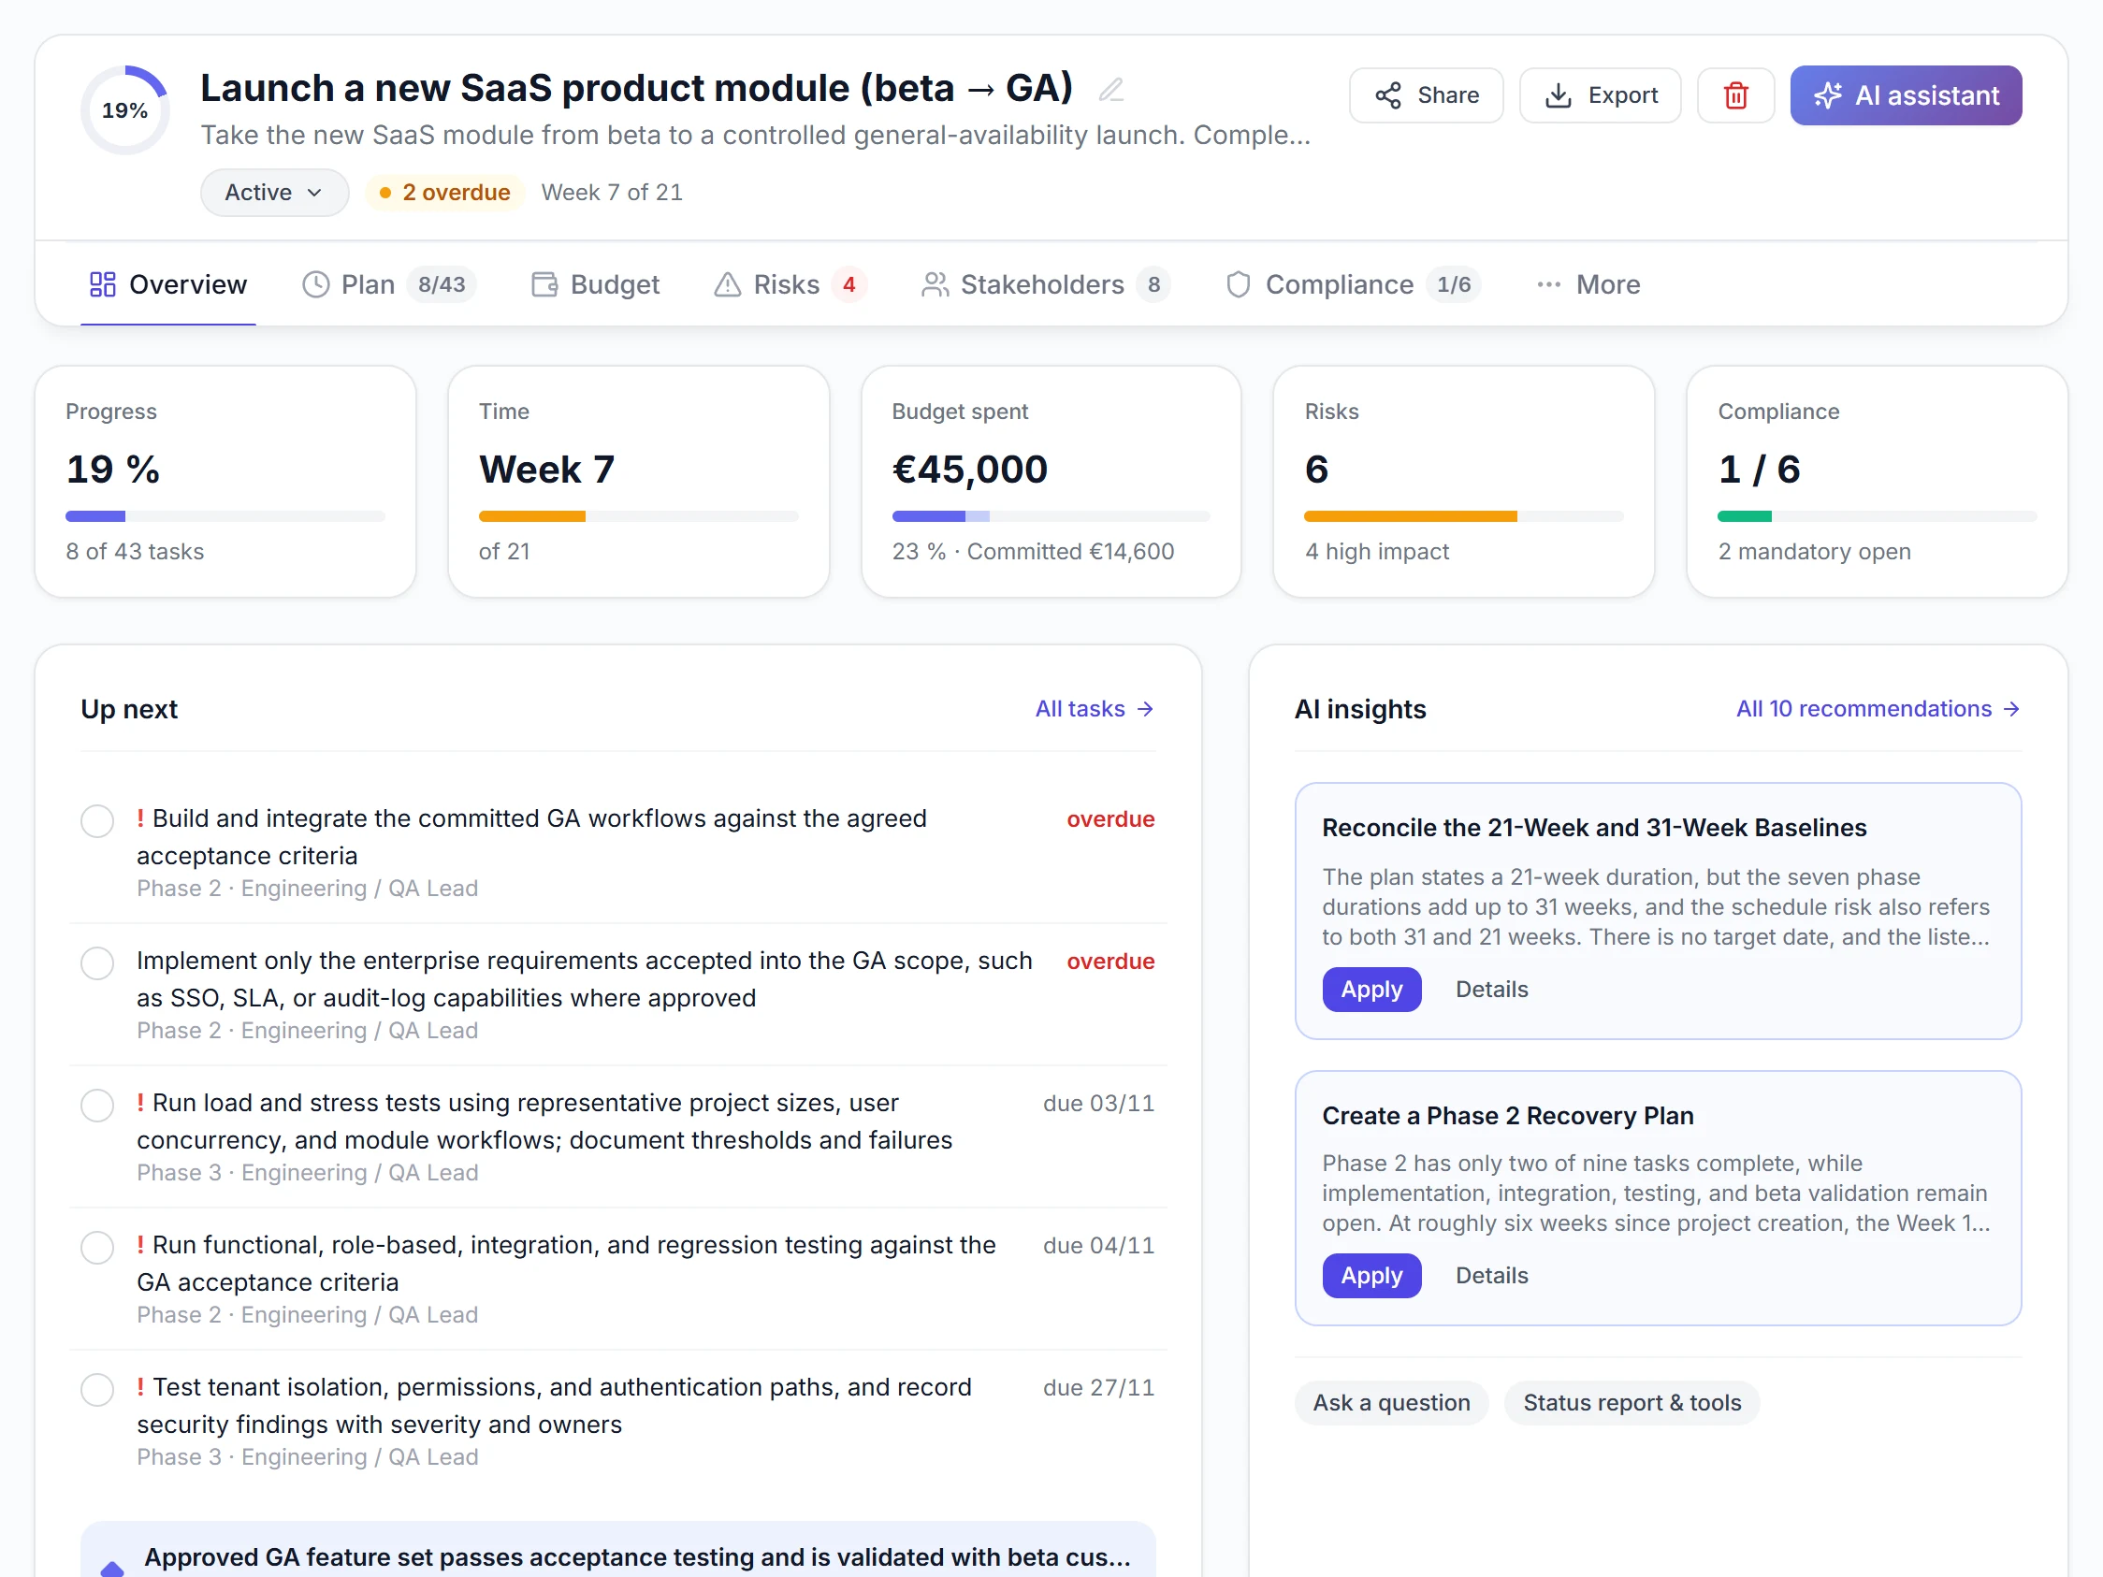The image size is (2103, 1577).
Task: Go to the Budget tab
Action: click(595, 284)
